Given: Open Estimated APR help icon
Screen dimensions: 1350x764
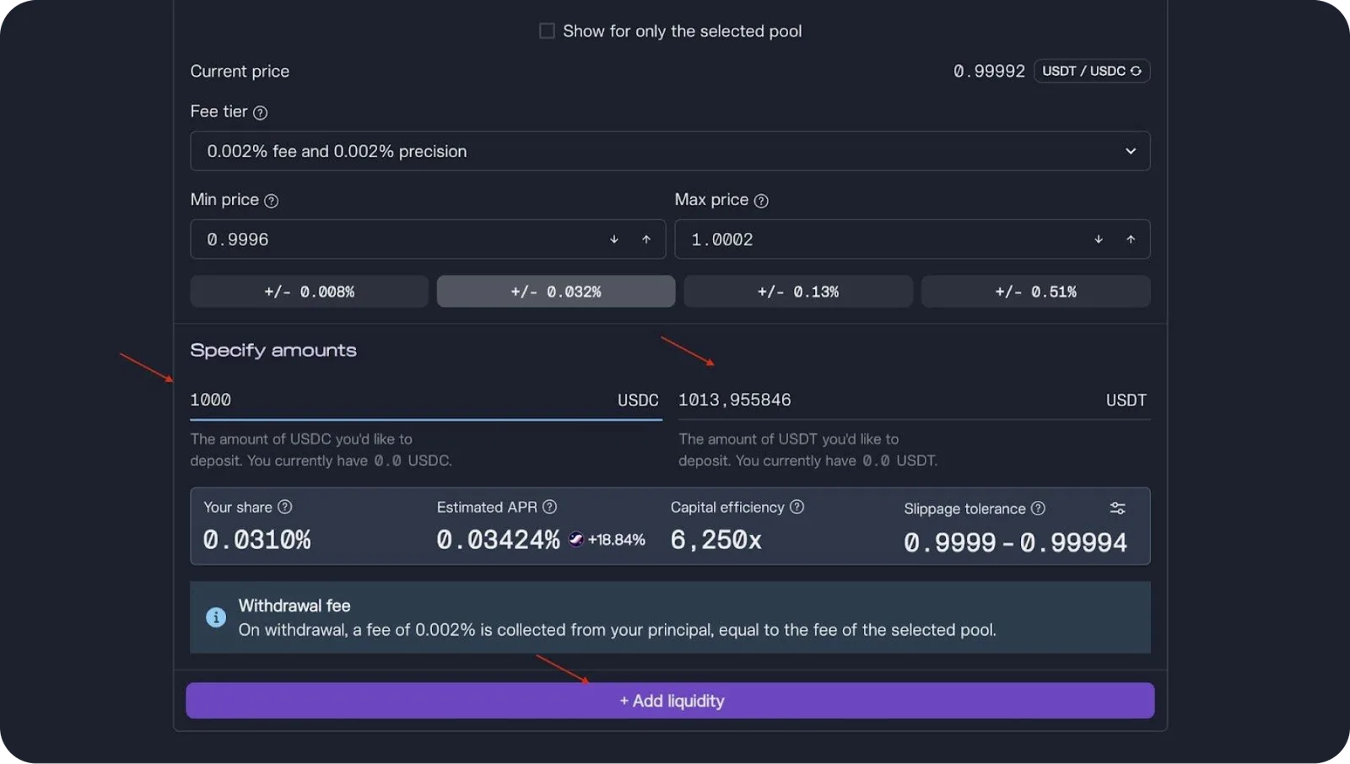Looking at the screenshot, I should (x=549, y=507).
